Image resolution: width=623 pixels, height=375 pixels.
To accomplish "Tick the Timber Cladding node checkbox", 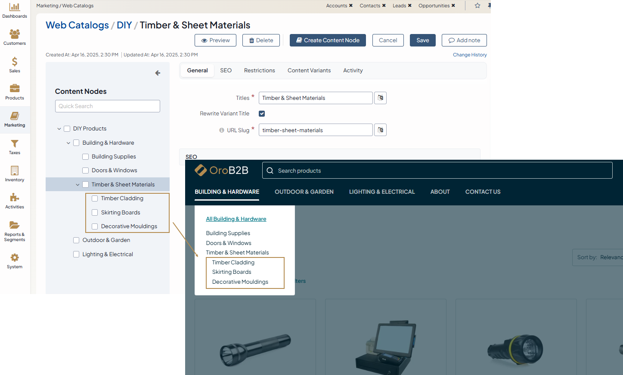I will (x=95, y=198).
